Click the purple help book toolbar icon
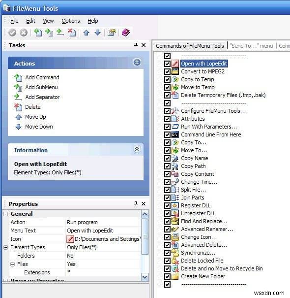This screenshot has height=298, width=290. (126, 33)
